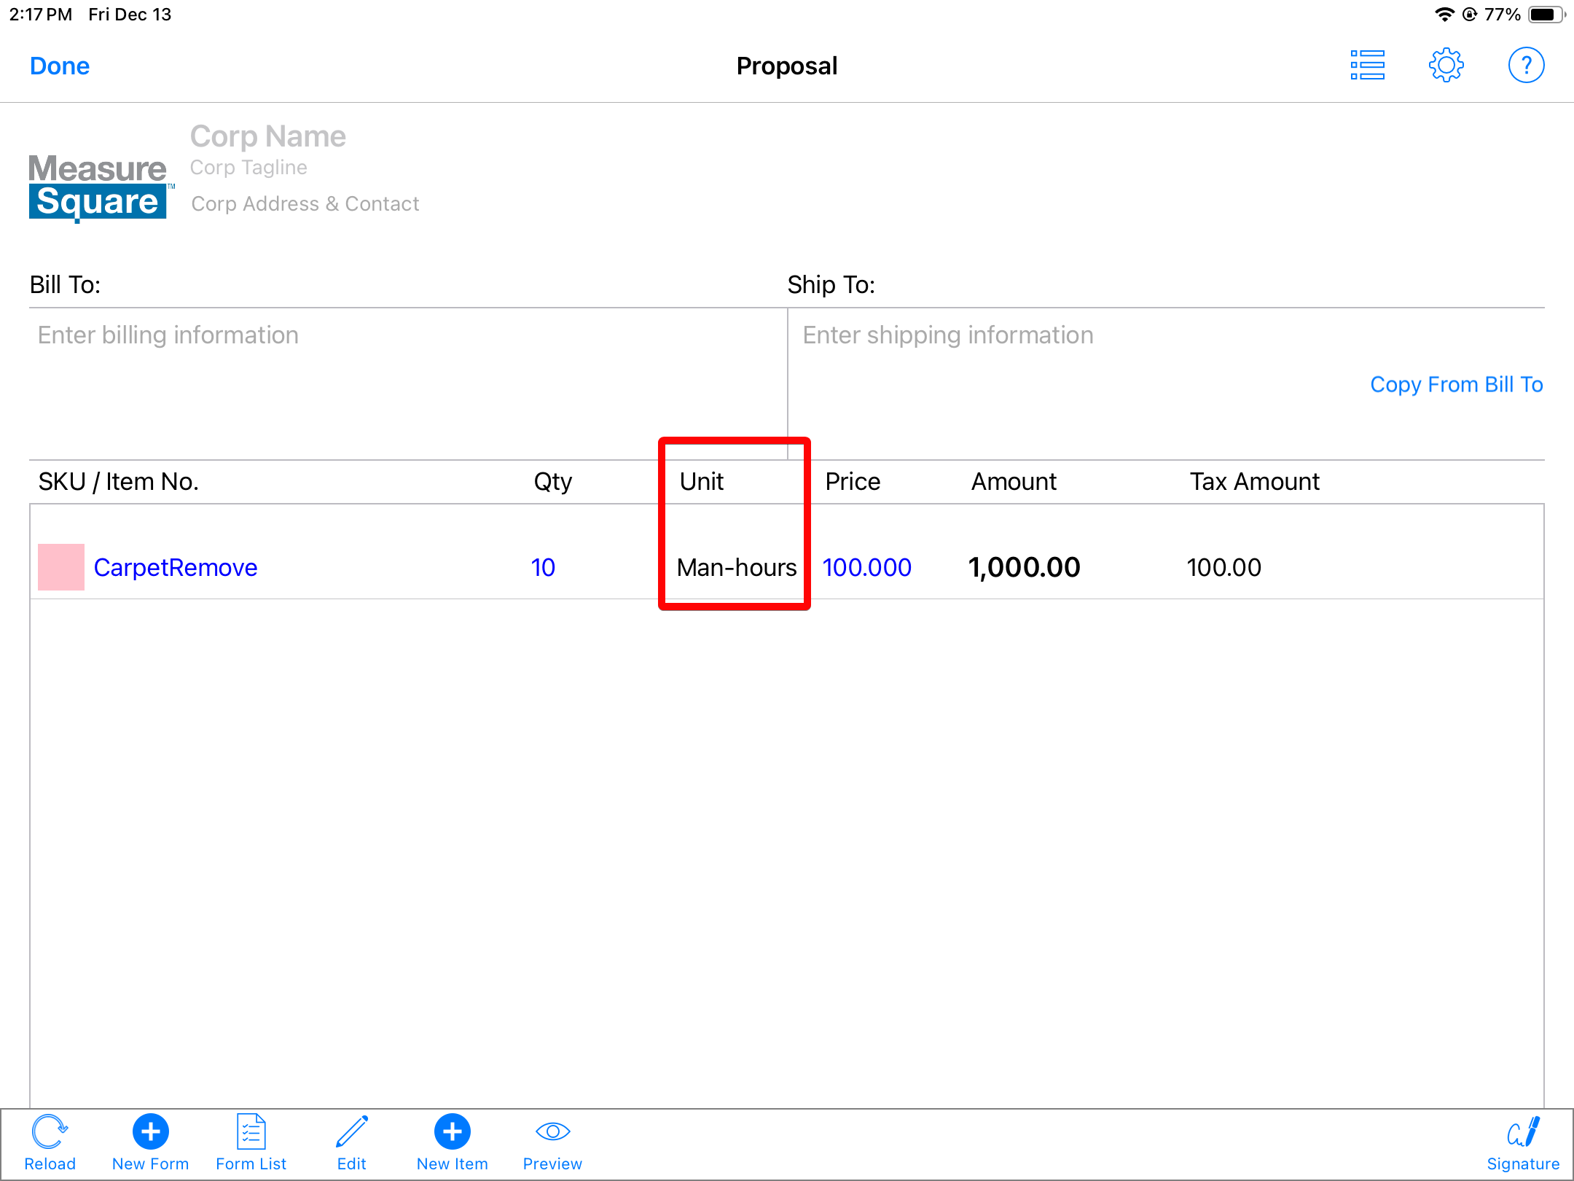Edit the quantity value 10

pyautogui.click(x=543, y=567)
